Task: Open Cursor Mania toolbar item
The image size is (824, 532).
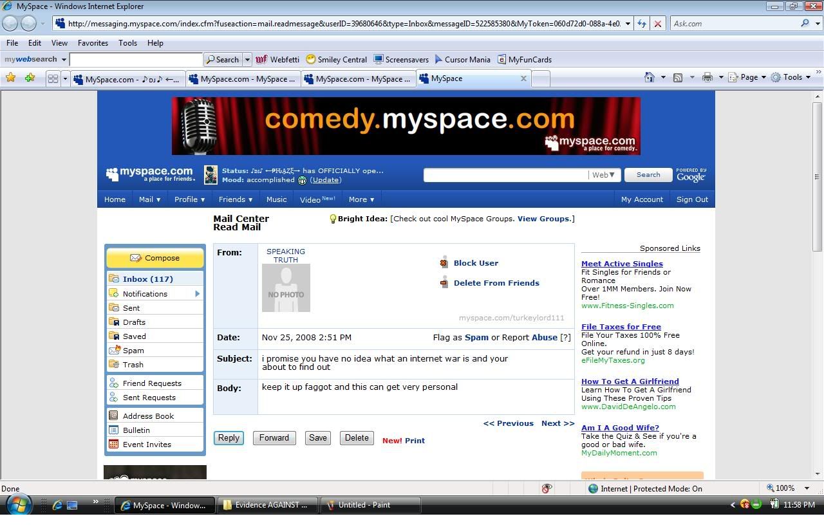Action: (462, 59)
